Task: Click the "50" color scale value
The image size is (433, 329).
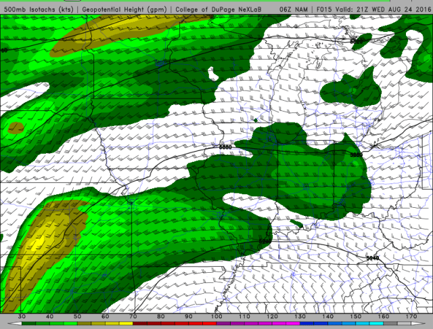Action: click(x=77, y=317)
